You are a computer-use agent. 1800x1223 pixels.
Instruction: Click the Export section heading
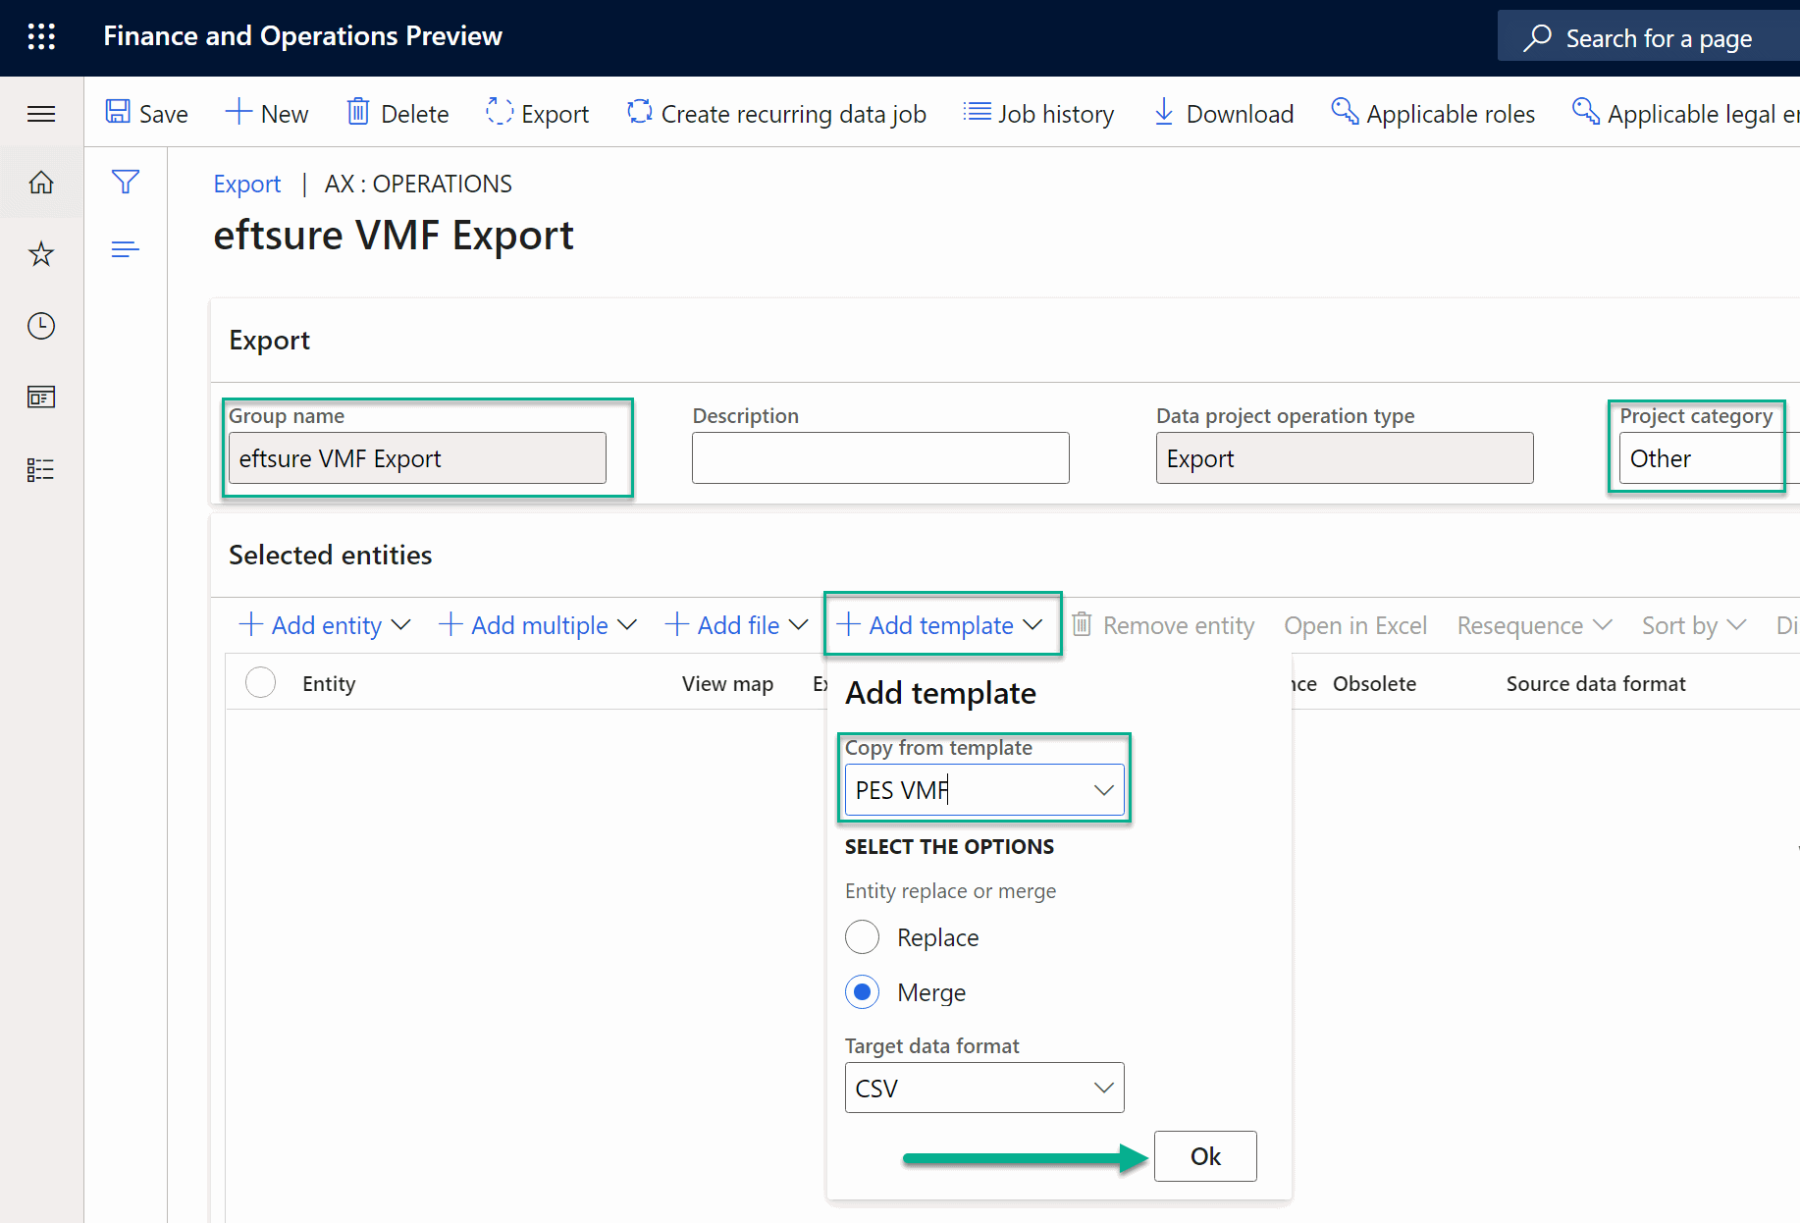pyautogui.click(x=269, y=340)
